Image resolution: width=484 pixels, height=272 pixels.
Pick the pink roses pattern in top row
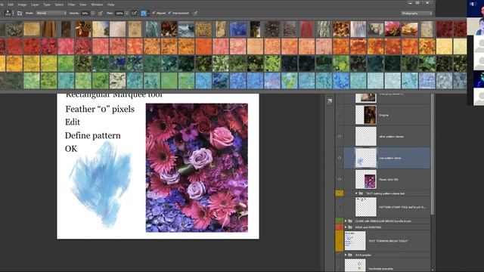(392, 29)
